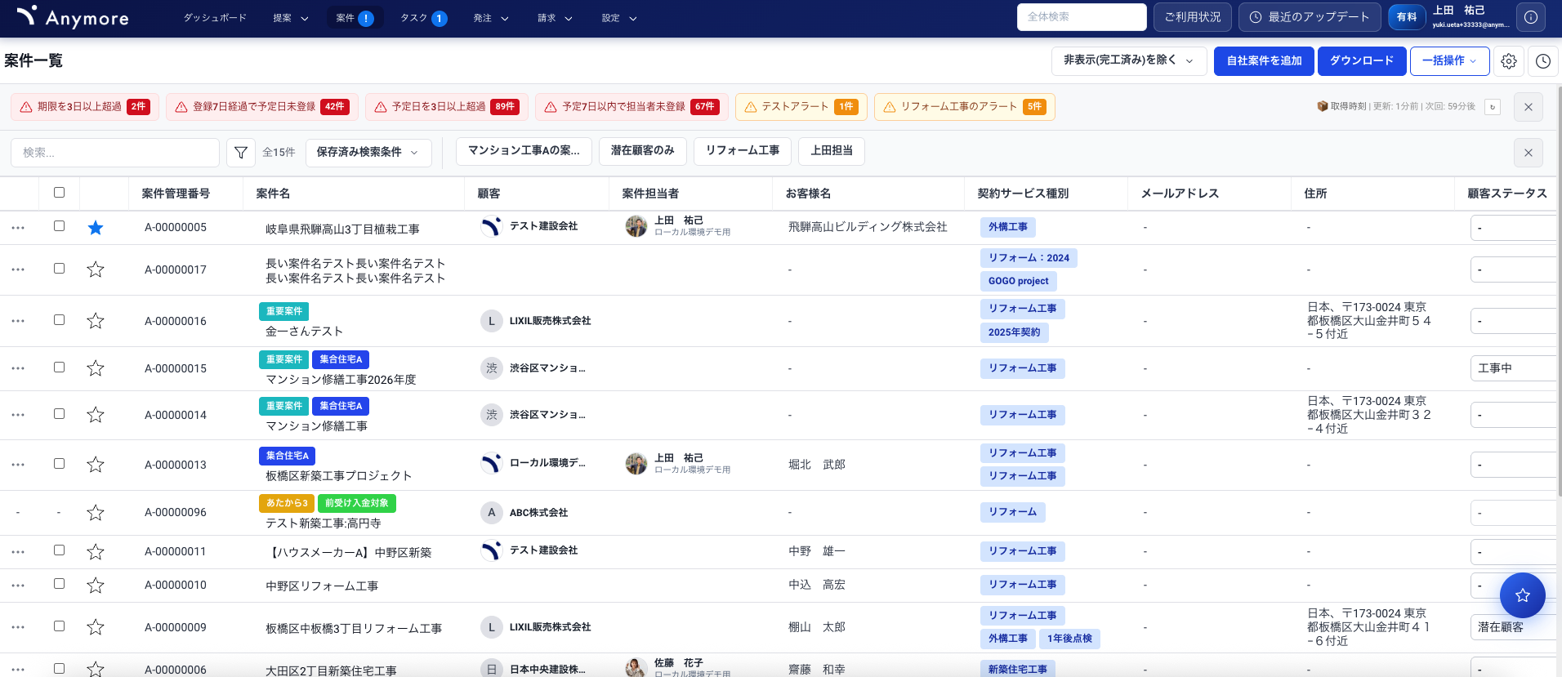Open customer status dropdown showing 工事中
The width and height of the screenshot is (1562, 677).
tap(1513, 368)
